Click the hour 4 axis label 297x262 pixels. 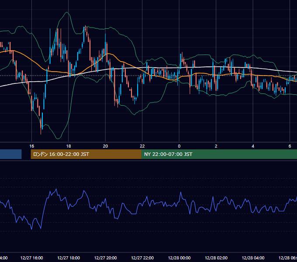pos(253,146)
